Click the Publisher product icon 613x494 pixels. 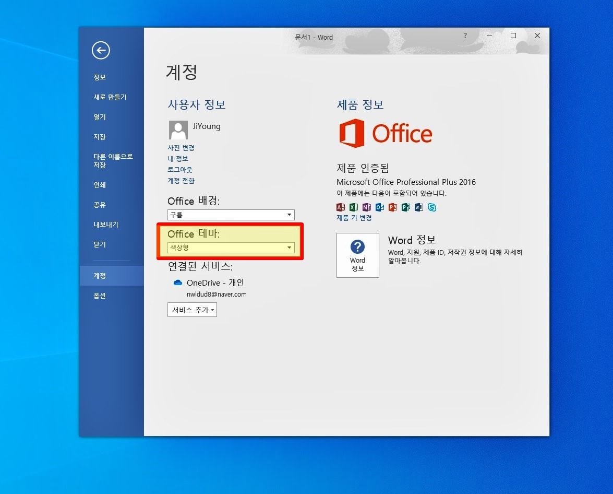(406, 207)
